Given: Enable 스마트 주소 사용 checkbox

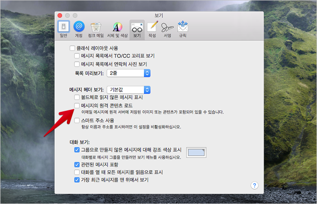Looking at the screenshot, I should coord(77,121).
